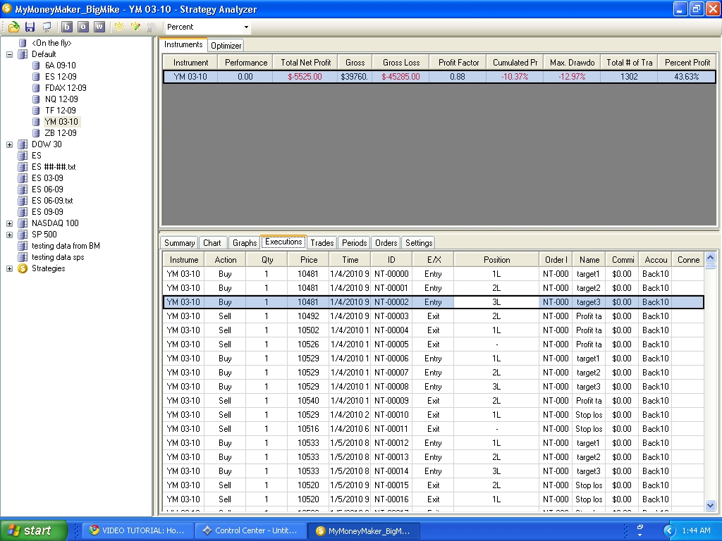Open the Periods tab
Image resolution: width=722 pixels, height=541 pixels.
click(354, 243)
